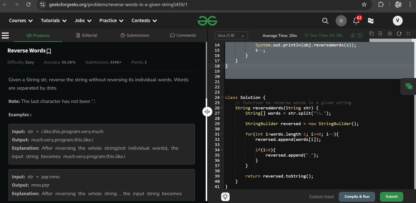Copy code using the editor copy icon

click(x=372, y=34)
